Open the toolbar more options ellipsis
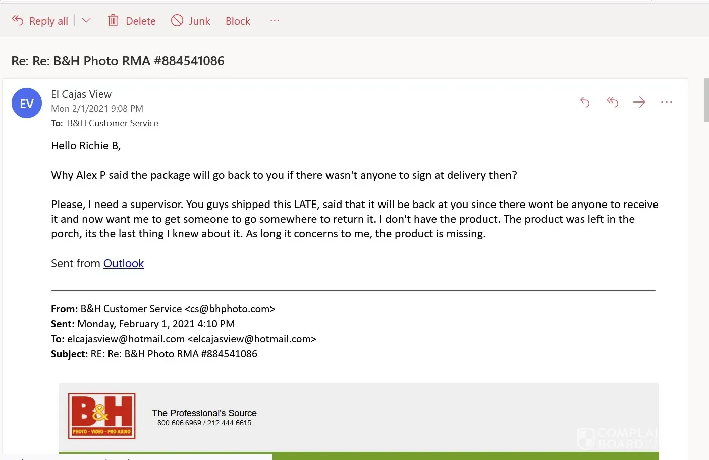Screen dimensions: 709x460 (x=275, y=20)
